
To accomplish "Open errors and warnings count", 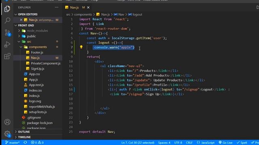I will pos(37,143).
